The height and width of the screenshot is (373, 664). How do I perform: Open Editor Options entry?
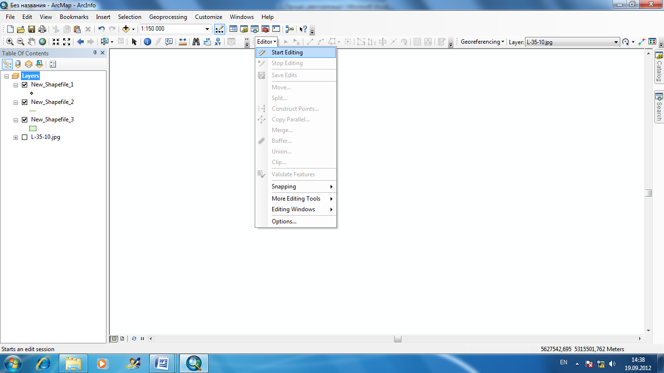[x=296, y=221]
